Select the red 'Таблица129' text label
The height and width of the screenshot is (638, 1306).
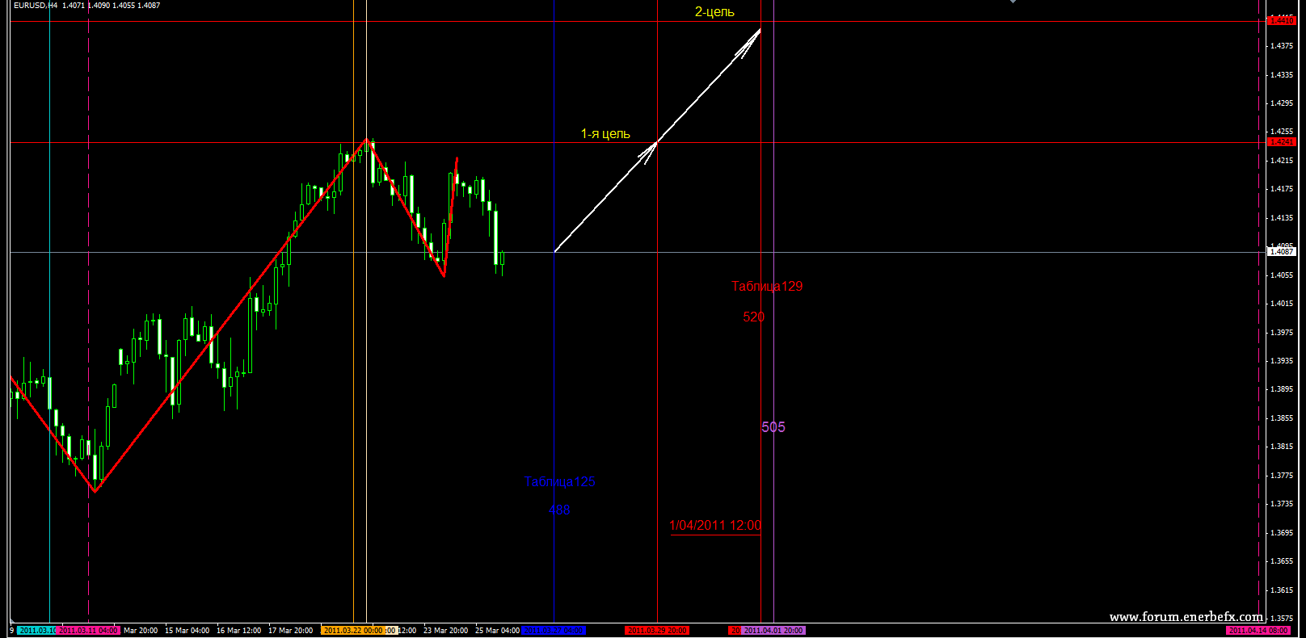(767, 287)
